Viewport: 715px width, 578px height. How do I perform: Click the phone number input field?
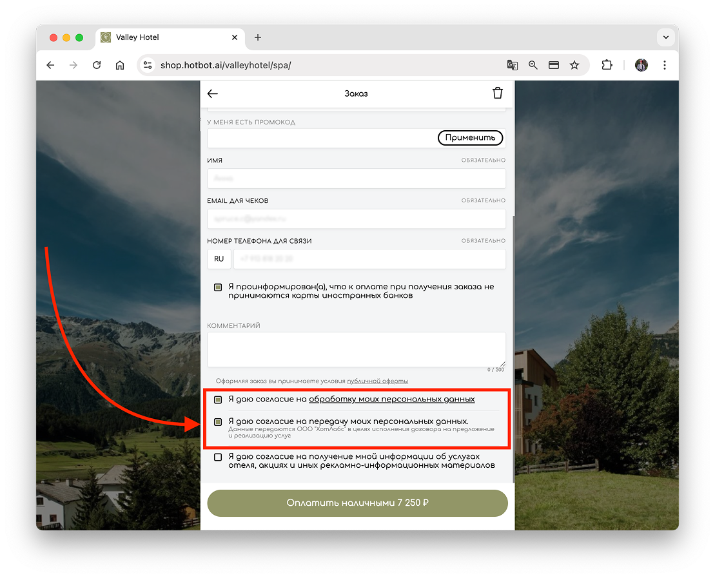tap(369, 259)
